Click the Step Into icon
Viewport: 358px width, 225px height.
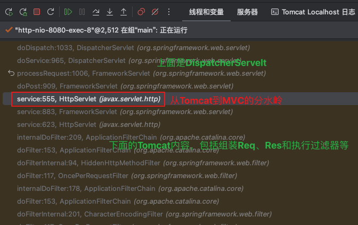coord(110,12)
